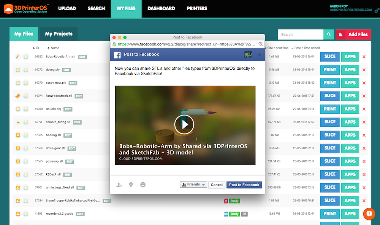
Task: Click the Facebook logo icon
Action: click(x=117, y=55)
